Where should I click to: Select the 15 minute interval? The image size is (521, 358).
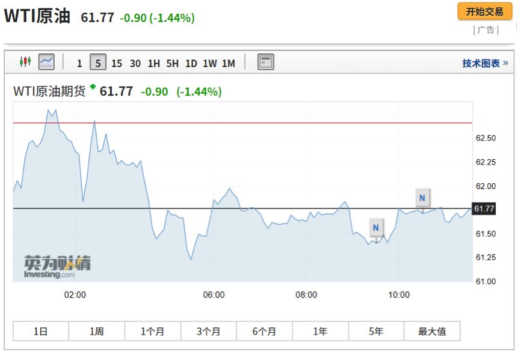pyautogui.click(x=117, y=62)
